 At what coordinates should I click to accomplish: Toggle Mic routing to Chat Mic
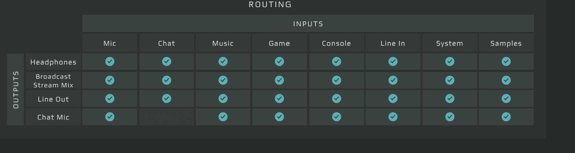110,117
